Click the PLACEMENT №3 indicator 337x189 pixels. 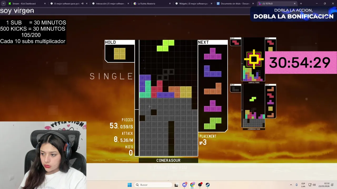tap(208, 140)
